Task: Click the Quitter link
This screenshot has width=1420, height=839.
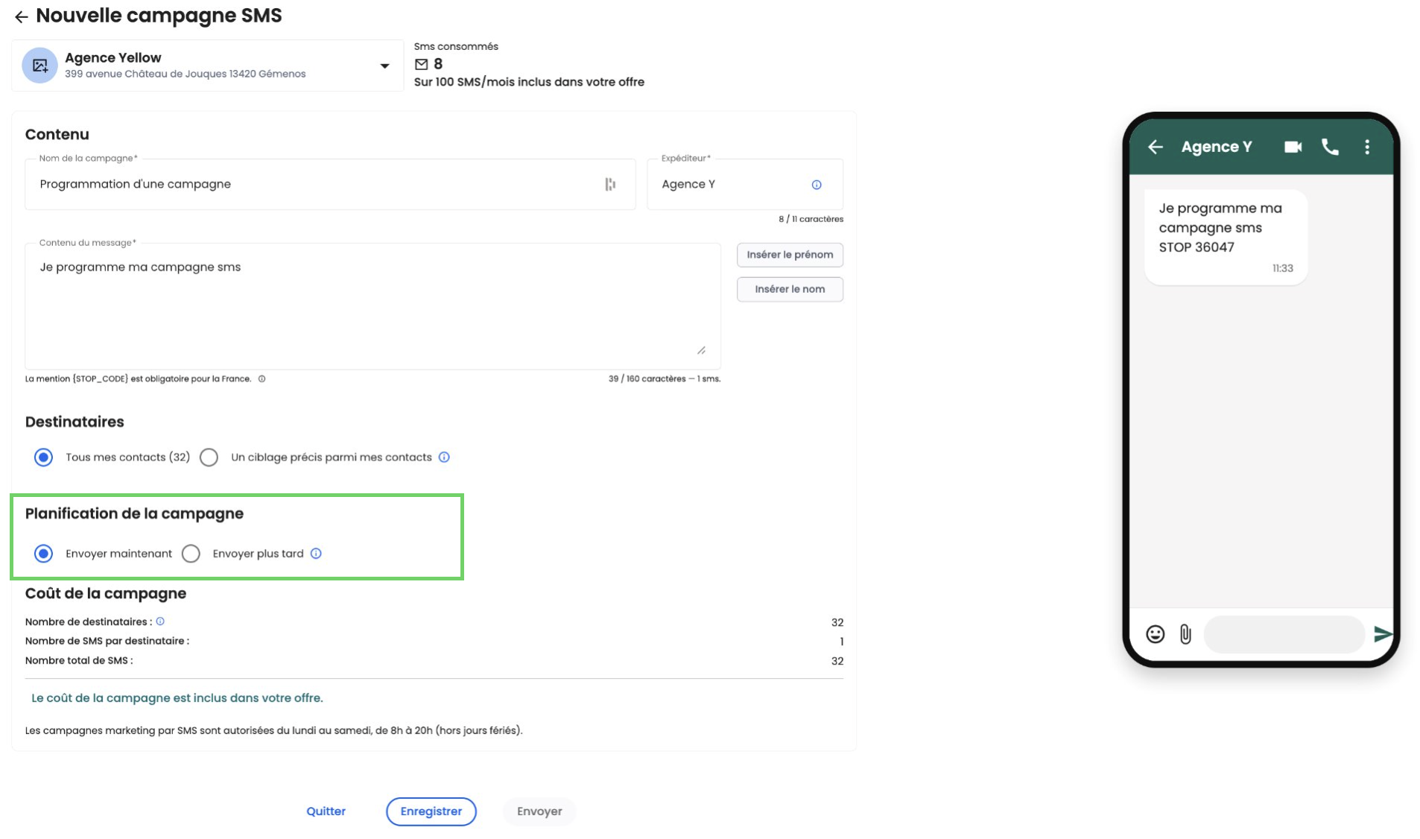Action: click(x=326, y=811)
